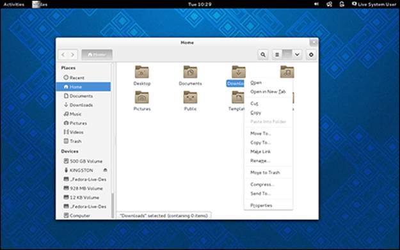The image size is (400, 250).
Task: Click the search magnifier icon
Action: tap(263, 54)
